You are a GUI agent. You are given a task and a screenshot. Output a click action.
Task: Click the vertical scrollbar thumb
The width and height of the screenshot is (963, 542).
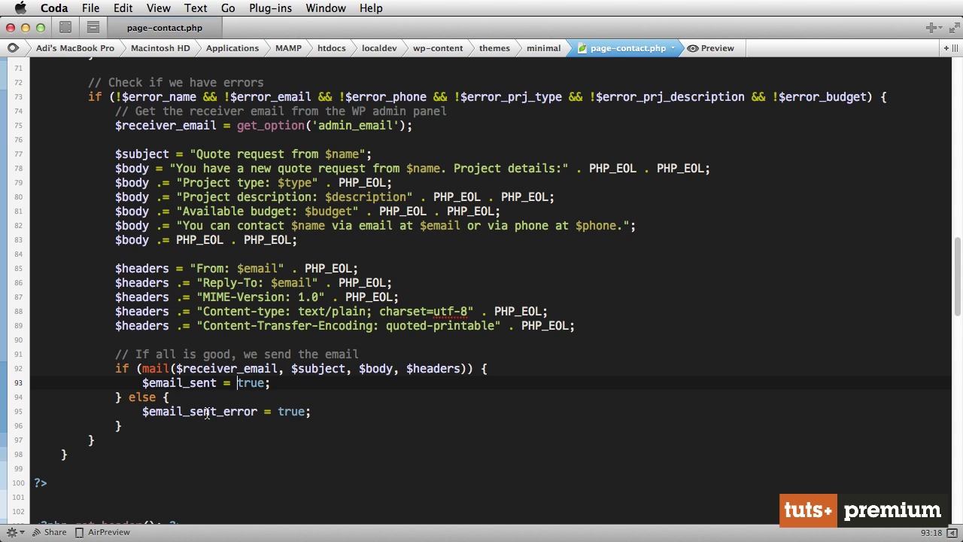pos(958,277)
